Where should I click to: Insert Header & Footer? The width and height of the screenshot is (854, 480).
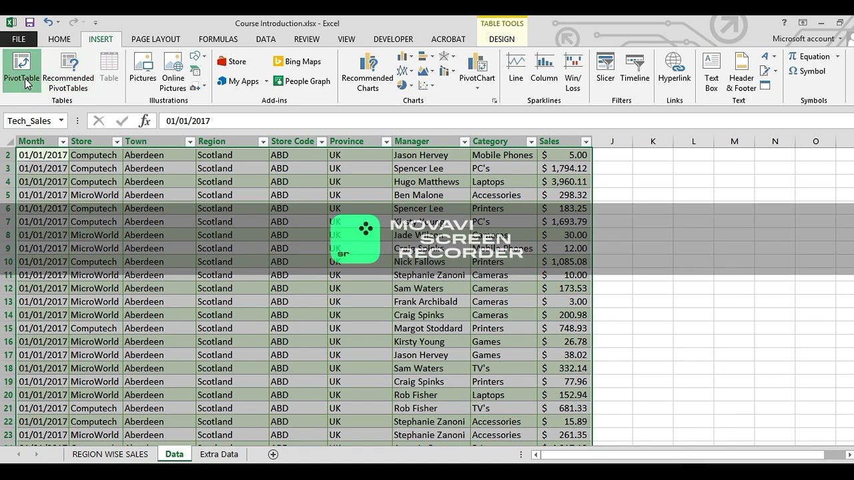pos(741,71)
